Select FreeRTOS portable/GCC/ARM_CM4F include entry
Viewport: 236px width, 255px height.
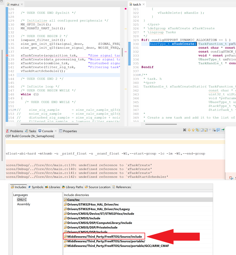click(x=138, y=246)
